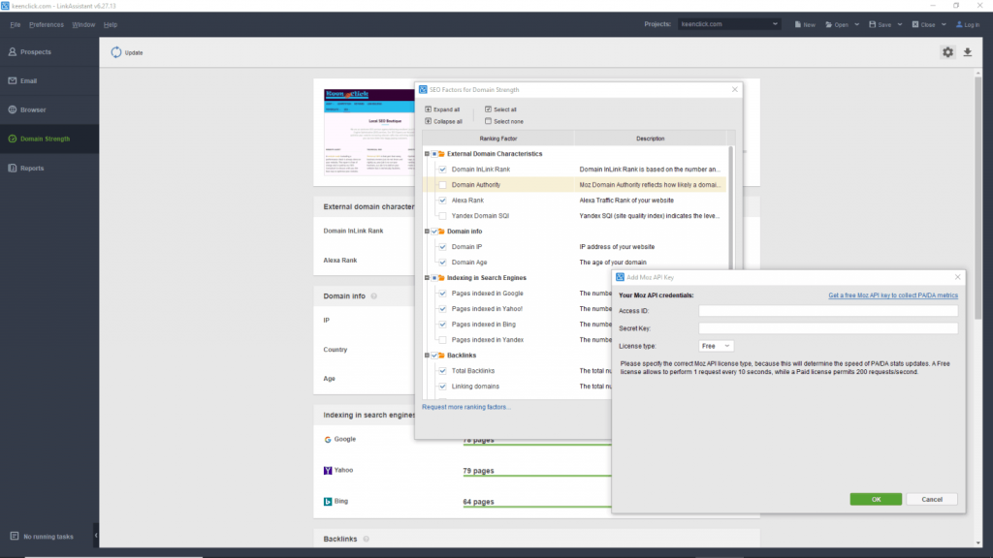Click the Yahoo logo icon
The image size is (993, 558).
click(x=328, y=471)
